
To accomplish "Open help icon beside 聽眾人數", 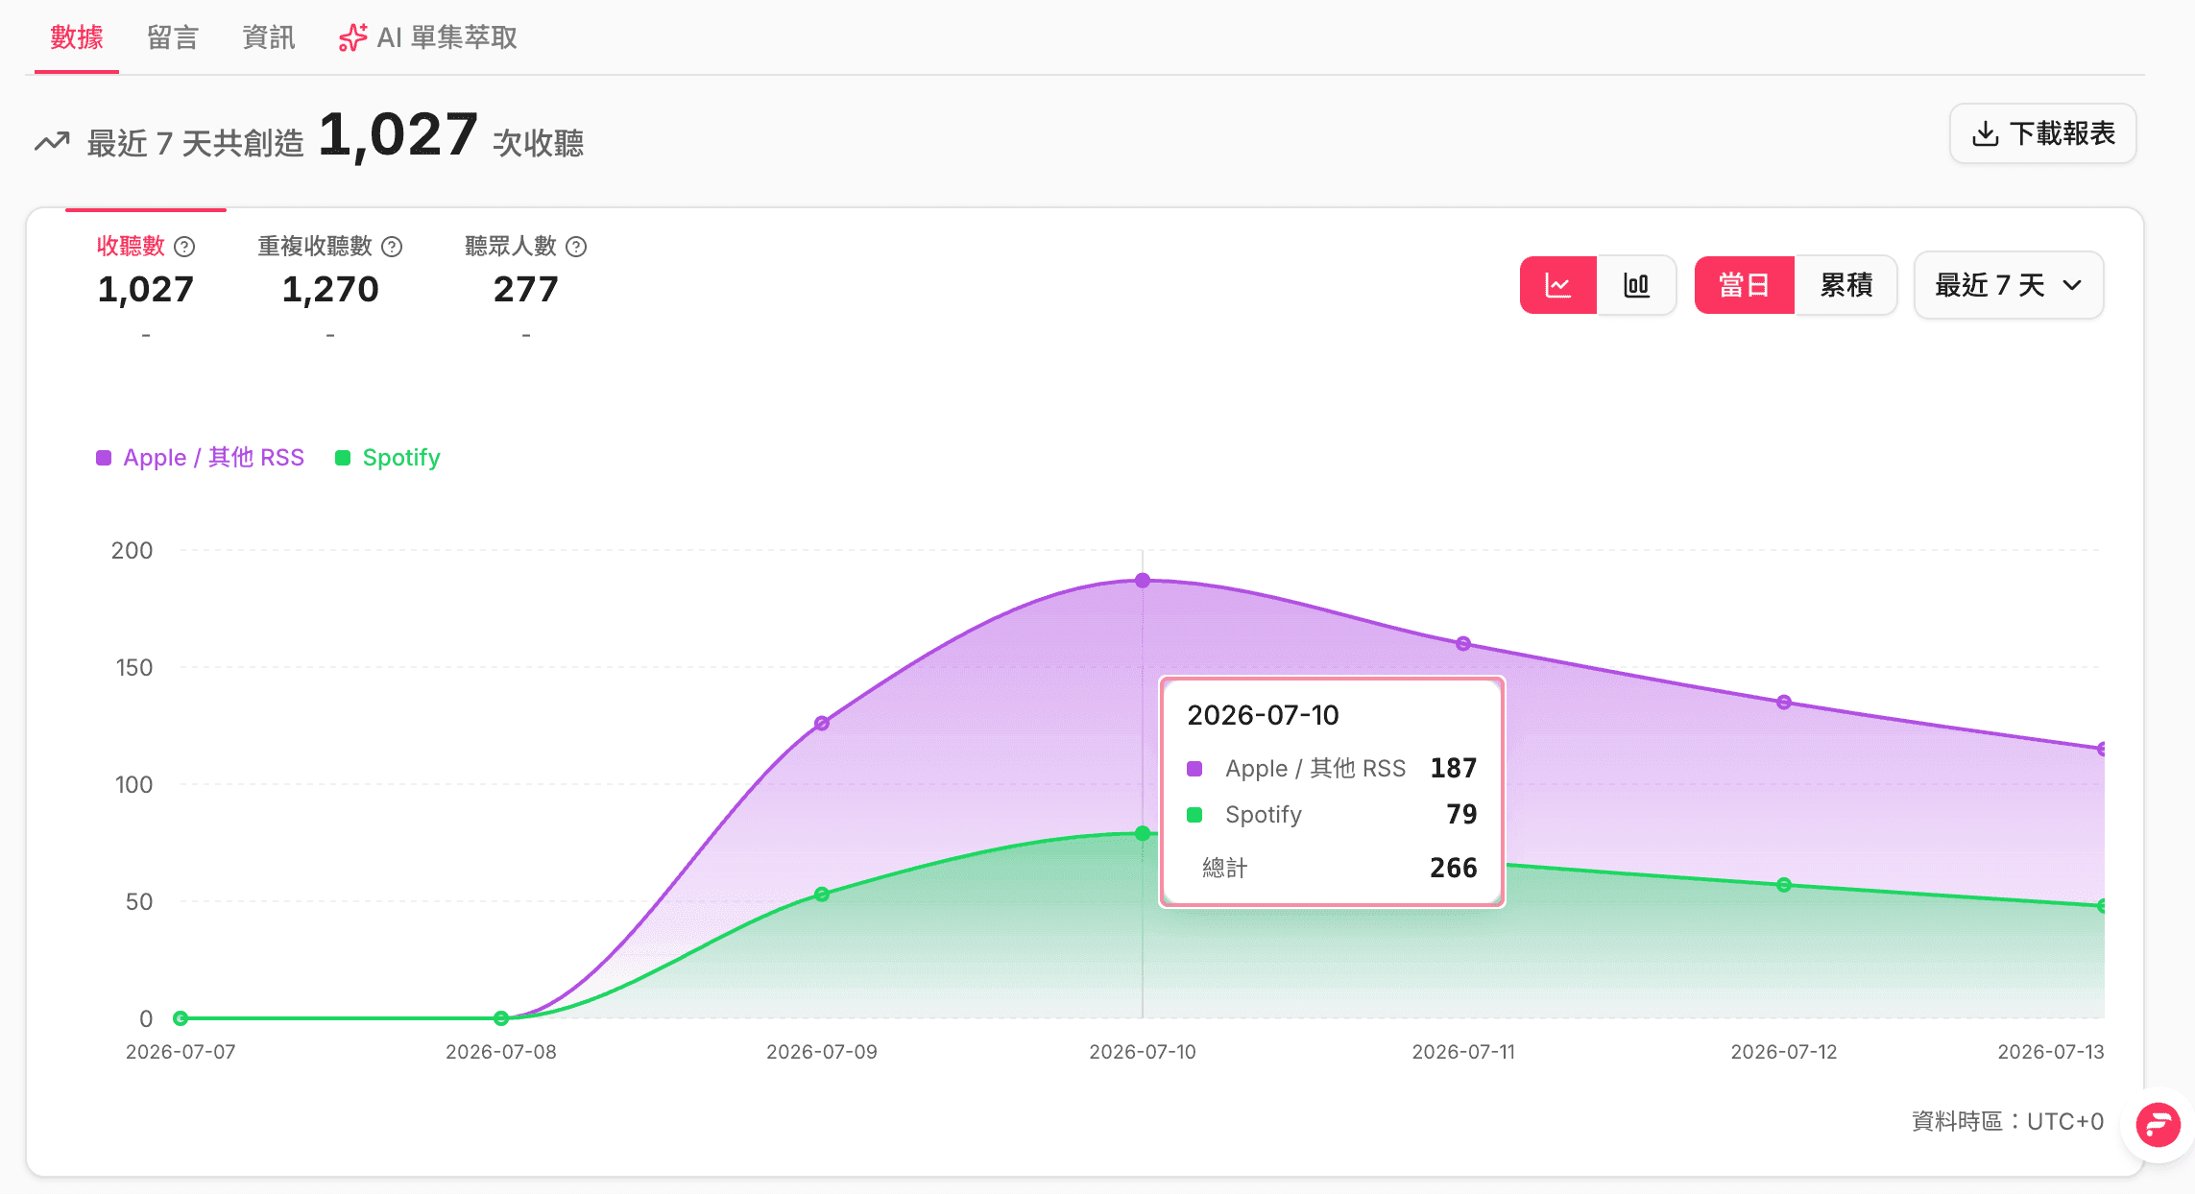I will pos(576,247).
